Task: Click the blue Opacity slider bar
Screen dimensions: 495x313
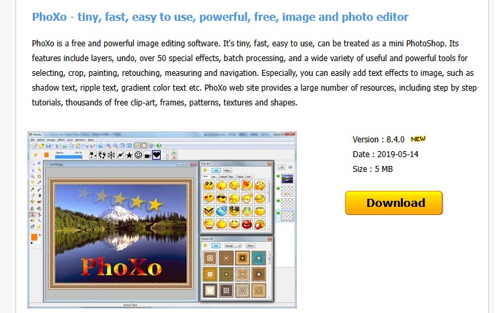Action: (x=68, y=156)
